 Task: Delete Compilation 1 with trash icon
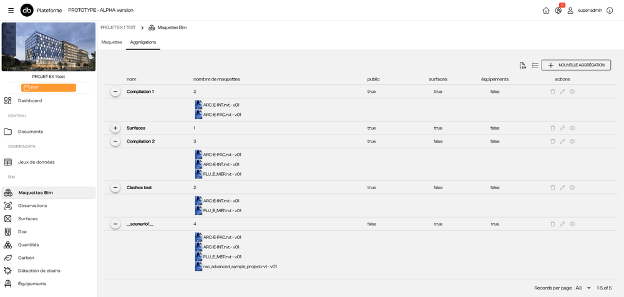pyautogui.click(x=552, y=92)
